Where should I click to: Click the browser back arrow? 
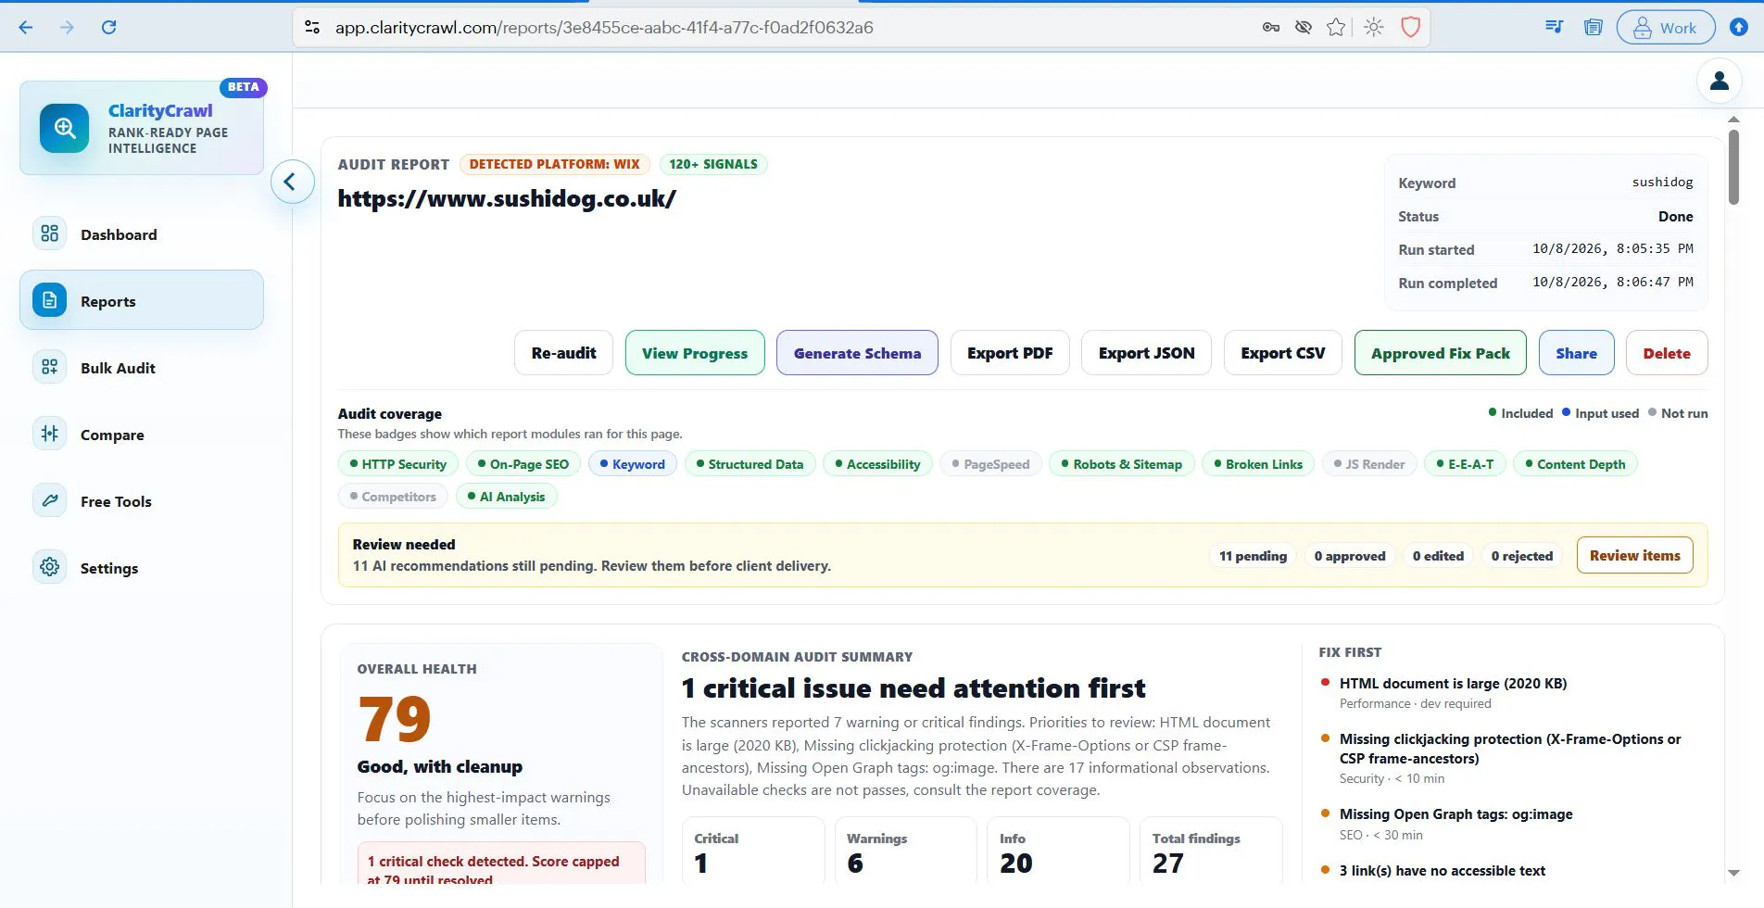coord(26,28)
